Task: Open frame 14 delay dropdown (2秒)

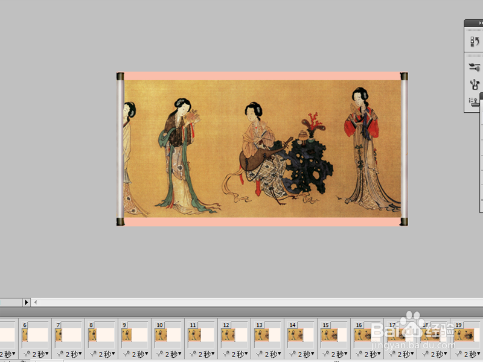Action: pos(307,354)
